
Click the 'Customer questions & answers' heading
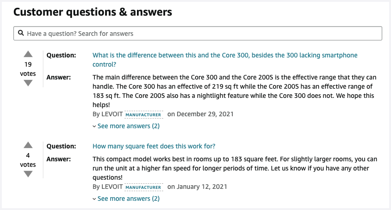pos(93,12)
